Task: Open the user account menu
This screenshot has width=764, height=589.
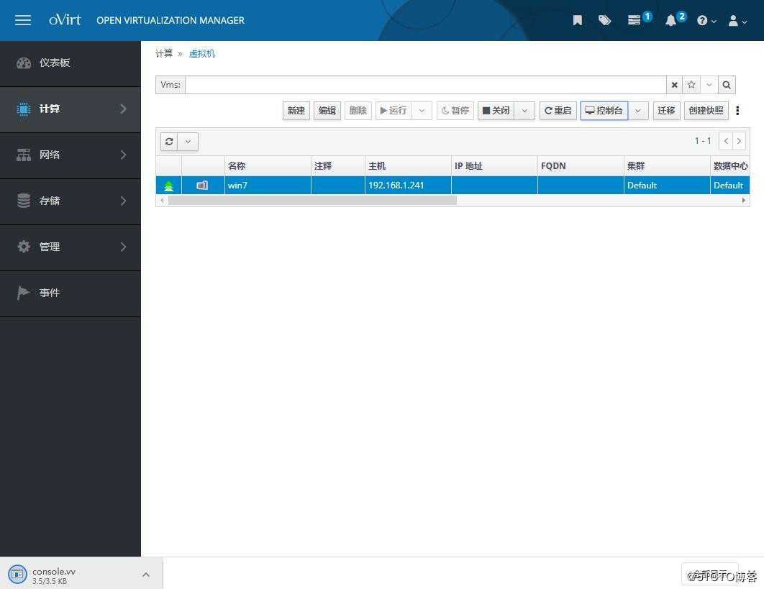Action: pyautogui.click(x=737, y=20)
